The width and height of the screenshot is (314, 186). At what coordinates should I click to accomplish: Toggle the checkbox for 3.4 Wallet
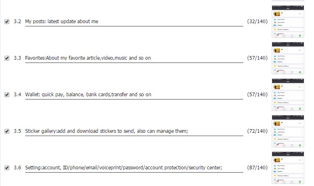pos(7,95)
